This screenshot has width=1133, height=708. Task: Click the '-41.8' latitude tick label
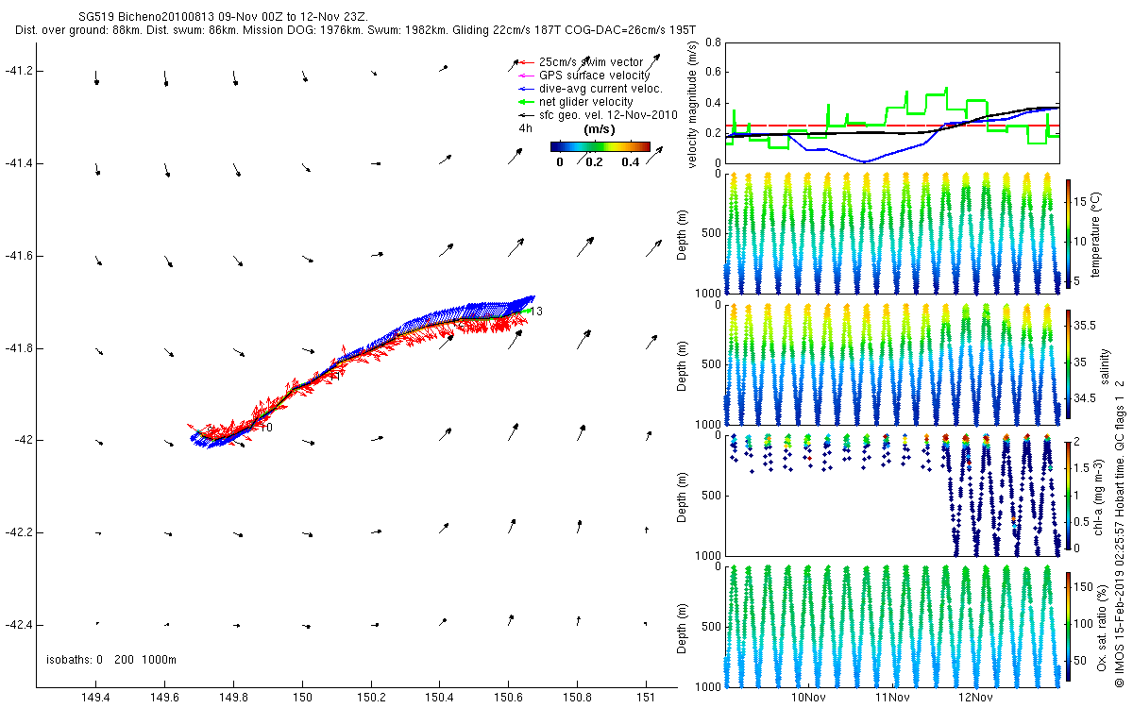[19, 348]
